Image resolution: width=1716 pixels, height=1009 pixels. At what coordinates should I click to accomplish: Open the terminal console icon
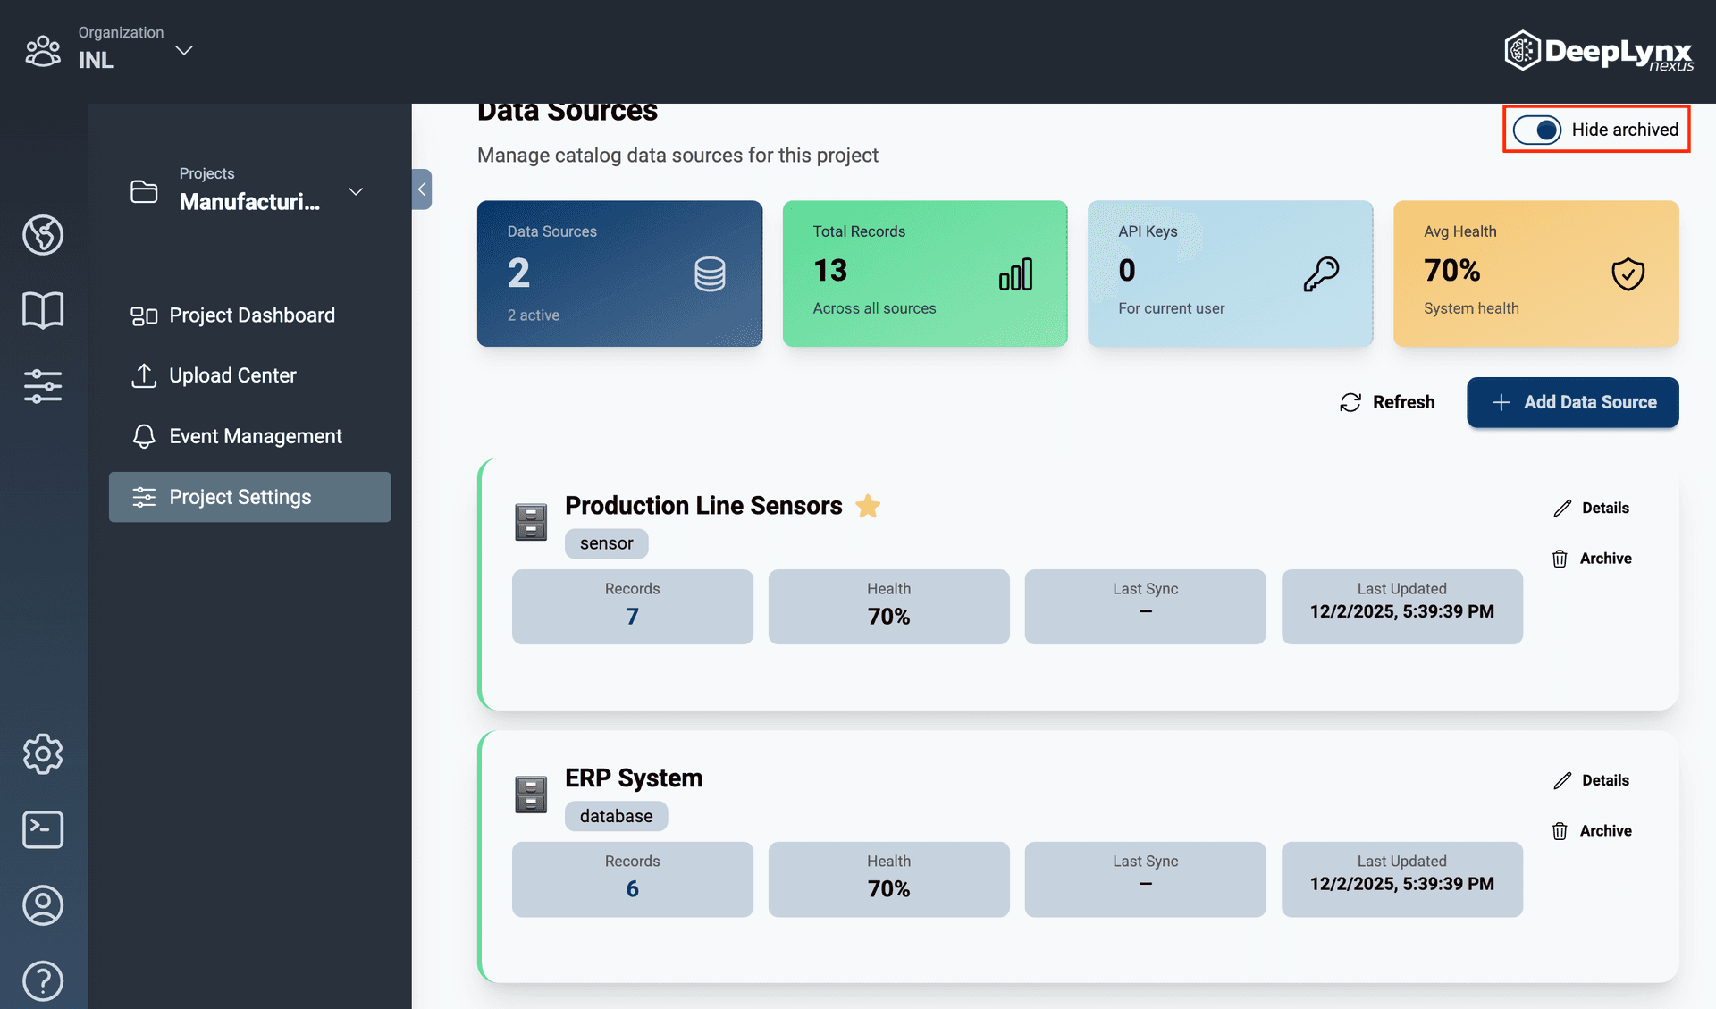click(x=43, y=829)
